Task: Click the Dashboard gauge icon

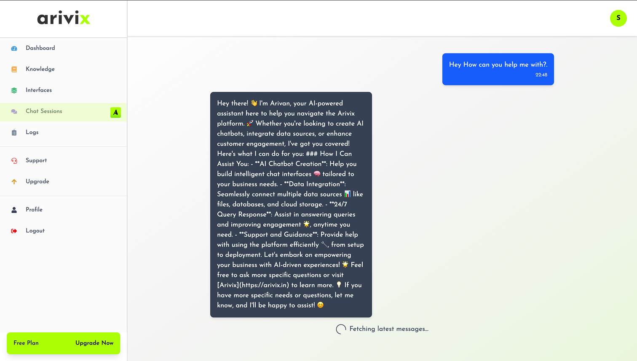Action: pos(14,48)
